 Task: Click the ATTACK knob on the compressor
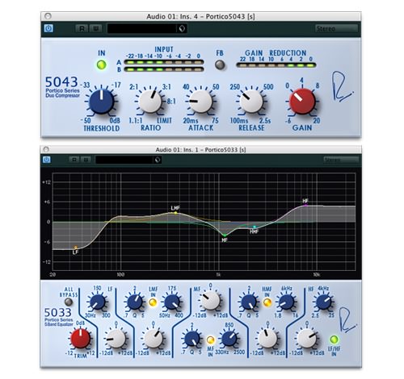pos(200,102)
